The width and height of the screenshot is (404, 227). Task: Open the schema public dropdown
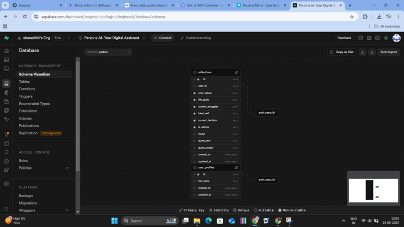(108, 52)
